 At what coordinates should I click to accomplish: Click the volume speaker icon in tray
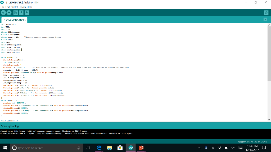coord(233,148)
